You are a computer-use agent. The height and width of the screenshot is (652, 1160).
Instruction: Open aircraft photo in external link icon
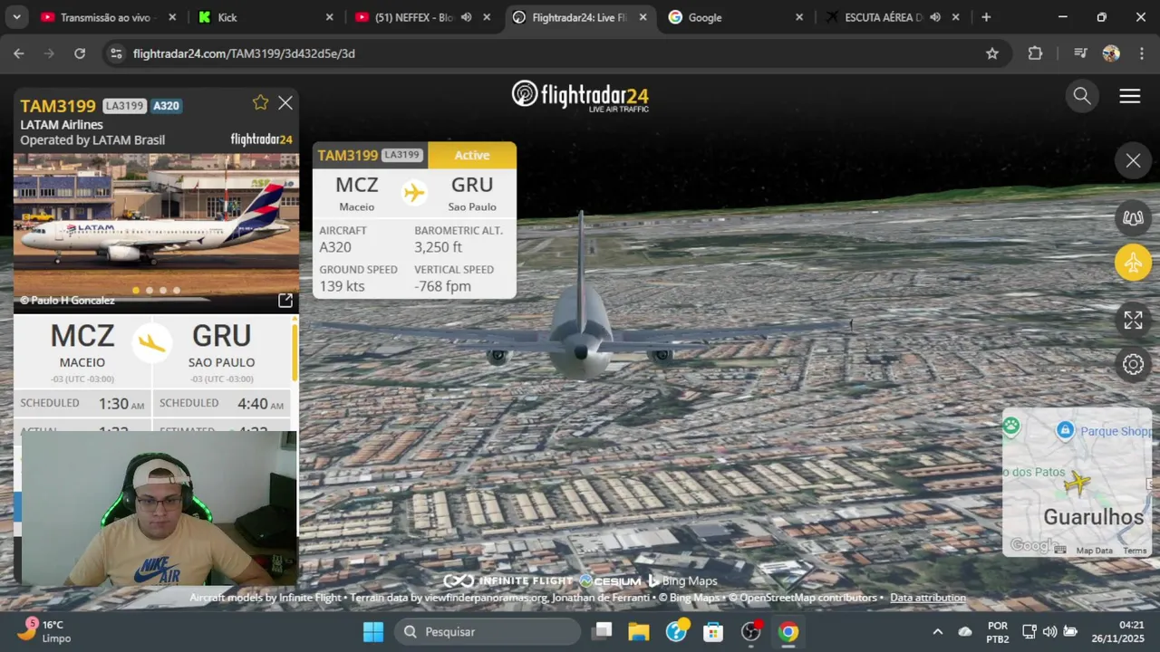[285, 300]
